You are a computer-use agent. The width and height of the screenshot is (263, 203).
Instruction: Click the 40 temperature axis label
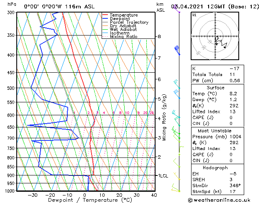154,195
